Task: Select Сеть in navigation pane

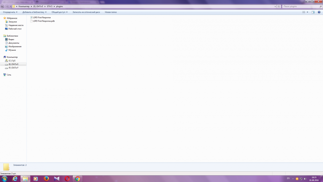Action: click(x=9, y=75)
